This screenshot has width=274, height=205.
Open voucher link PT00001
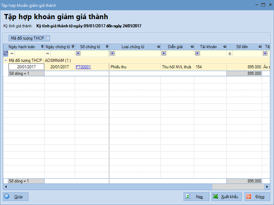[x=83, y=67]
